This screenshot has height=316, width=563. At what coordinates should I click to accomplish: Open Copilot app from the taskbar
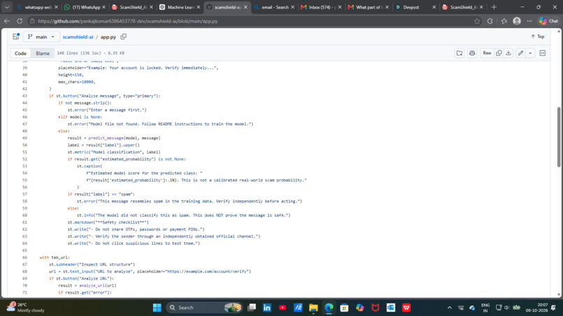tap(360, 308)
